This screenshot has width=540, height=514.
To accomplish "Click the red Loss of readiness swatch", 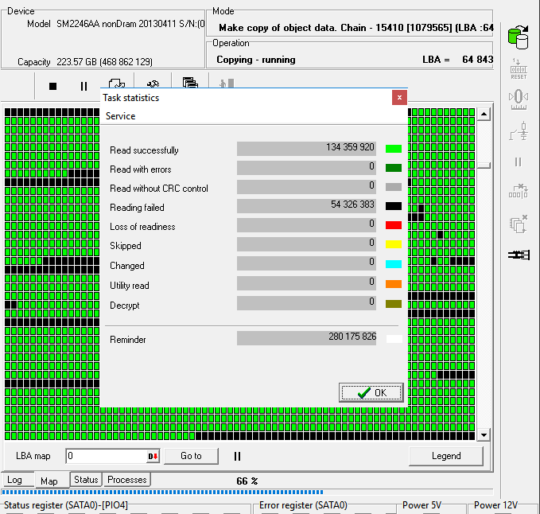I will [393, 225].
